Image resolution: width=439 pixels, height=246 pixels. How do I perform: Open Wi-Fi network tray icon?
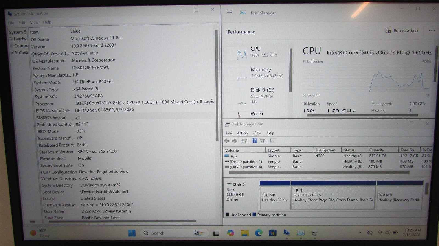(380, 233)
